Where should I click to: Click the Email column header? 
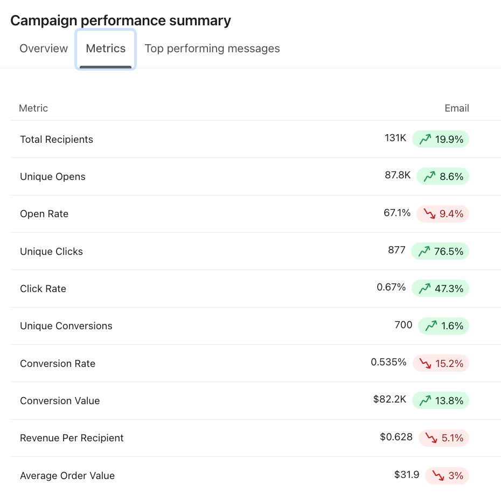(x=457, y=108)
